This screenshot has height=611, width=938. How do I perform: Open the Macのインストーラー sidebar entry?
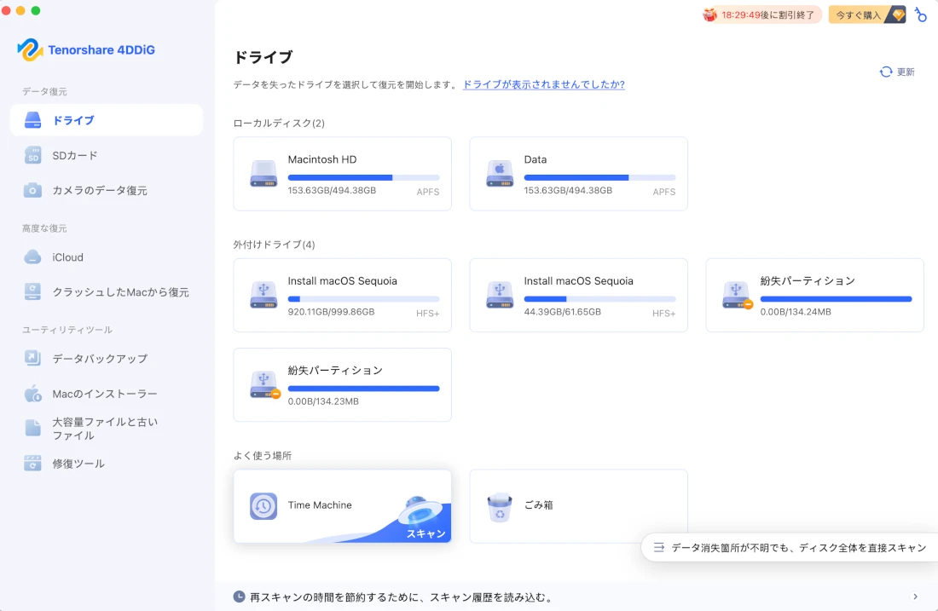coord(107,394)
